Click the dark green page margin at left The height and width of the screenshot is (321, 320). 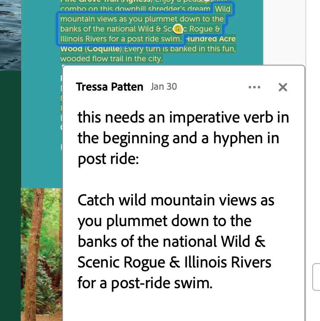tap(10, 194)
